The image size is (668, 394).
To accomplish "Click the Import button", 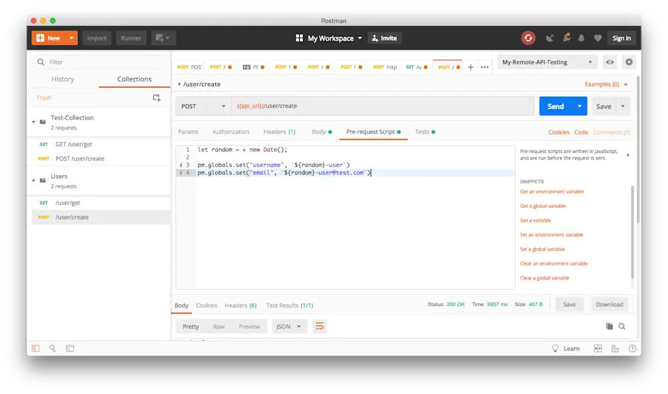I will coord(97,38).
